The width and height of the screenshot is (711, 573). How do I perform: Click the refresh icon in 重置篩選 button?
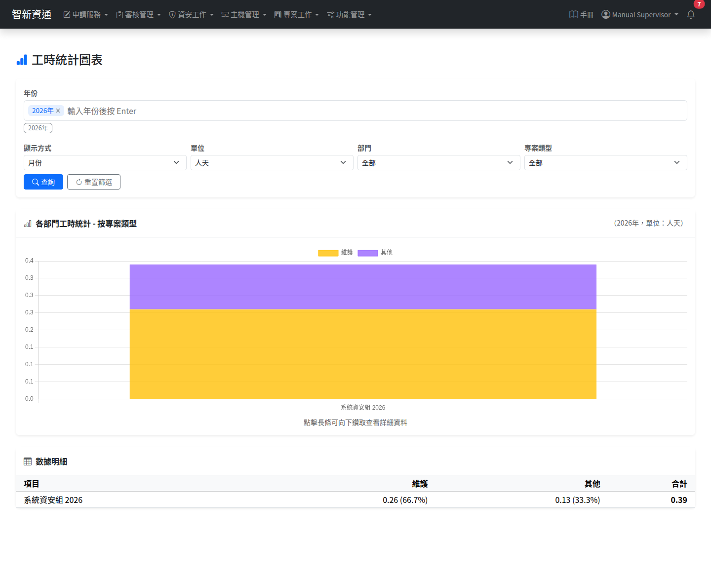coord(79,182)
